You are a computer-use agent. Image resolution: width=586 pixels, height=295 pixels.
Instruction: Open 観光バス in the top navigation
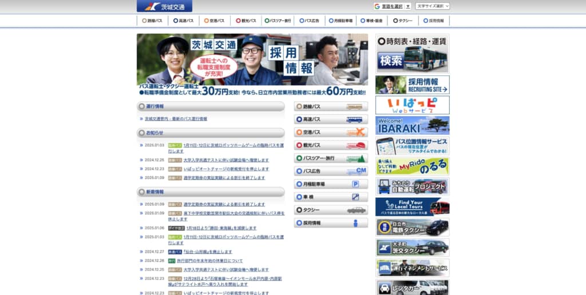tap(246, 21)
